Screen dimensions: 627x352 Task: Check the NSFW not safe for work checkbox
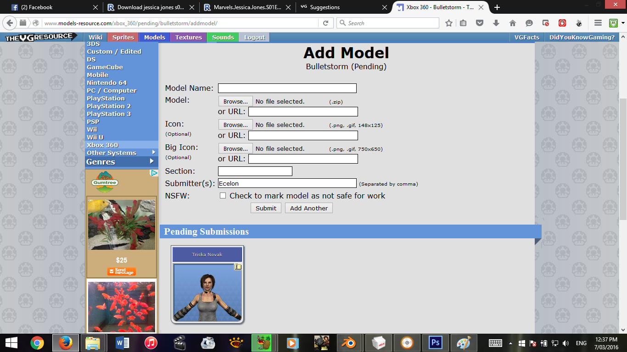click(x=223, y=196)
